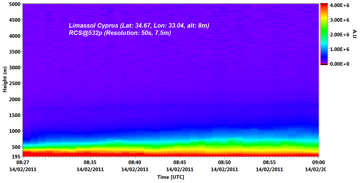Click the 08:55 time tick label
Image resolution: width=360 pixels, height=183 pixels.
point(269,163)
